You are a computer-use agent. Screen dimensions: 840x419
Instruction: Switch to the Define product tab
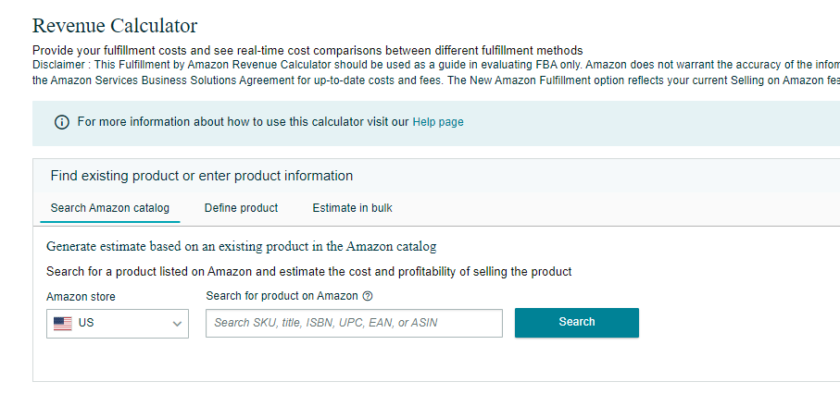[241, 208]
